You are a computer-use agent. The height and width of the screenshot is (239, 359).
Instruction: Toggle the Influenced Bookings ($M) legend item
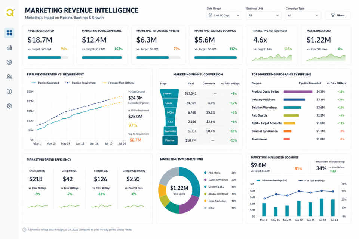[272, 180]
